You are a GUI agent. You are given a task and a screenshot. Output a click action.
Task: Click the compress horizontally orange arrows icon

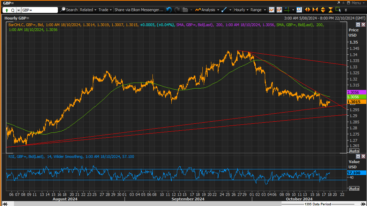click(x=315, y=10)
